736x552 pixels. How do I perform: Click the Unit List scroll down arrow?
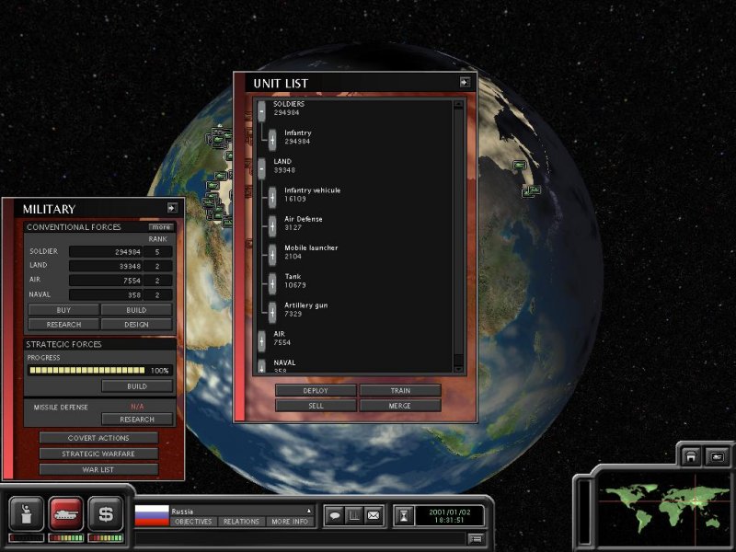coord(458,369)
